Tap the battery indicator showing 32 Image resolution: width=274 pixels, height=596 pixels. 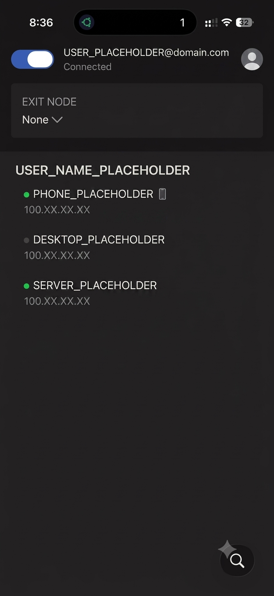pyautogui.click(x=245, y=23)
